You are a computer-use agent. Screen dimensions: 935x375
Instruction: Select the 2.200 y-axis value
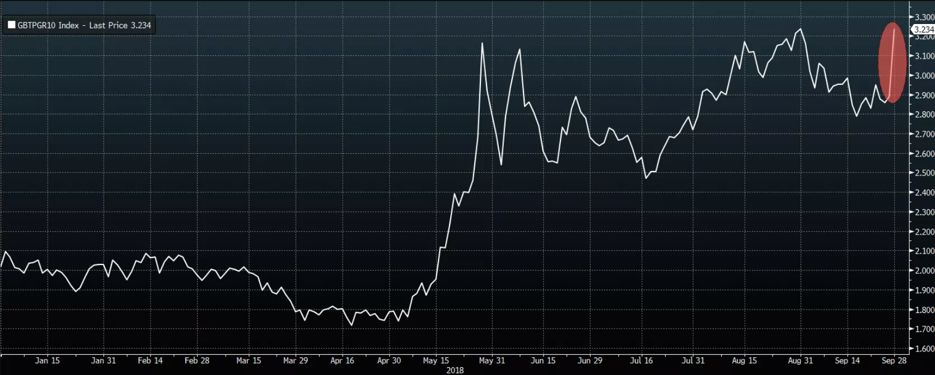924,231
